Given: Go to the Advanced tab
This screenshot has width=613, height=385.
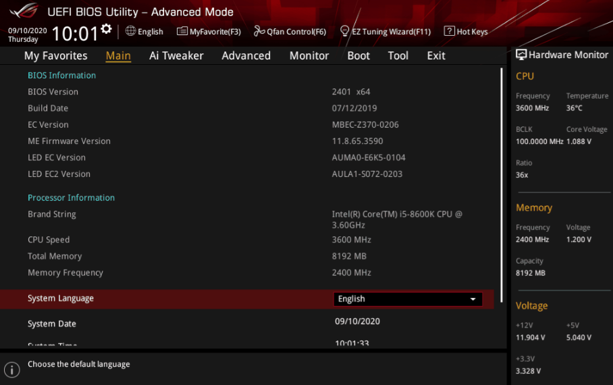Looking at the screenshot, I should [x=246, y=55].
